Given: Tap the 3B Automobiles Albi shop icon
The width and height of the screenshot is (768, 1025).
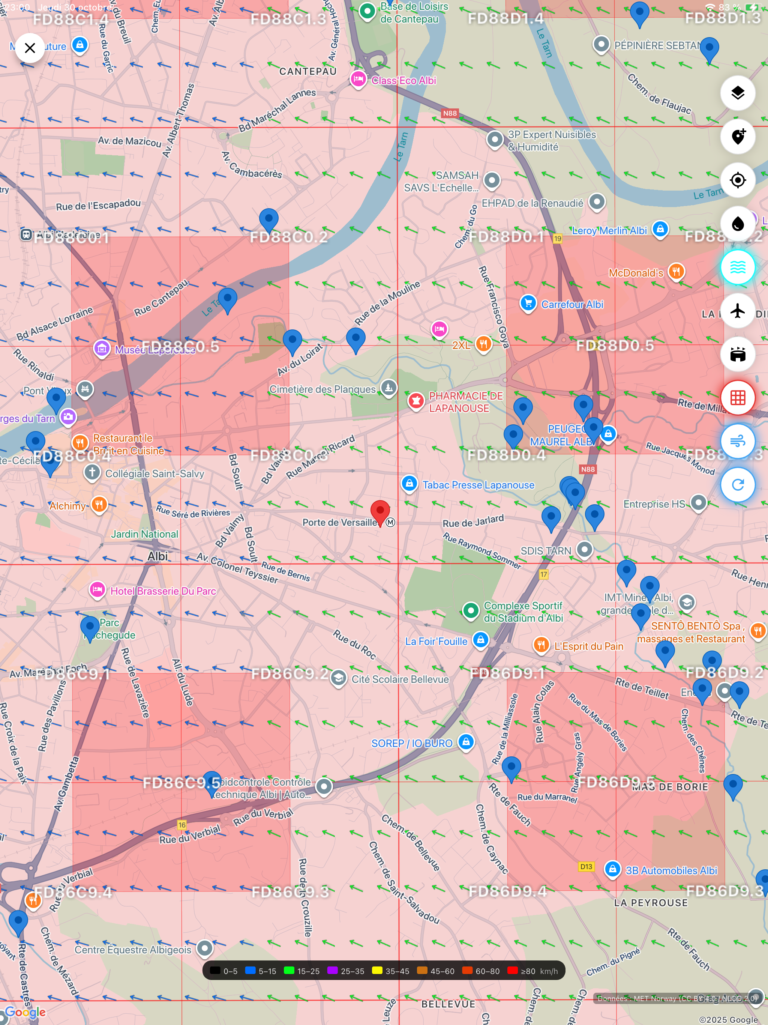Looking at the screenshot, I should [x=612, y=869].
